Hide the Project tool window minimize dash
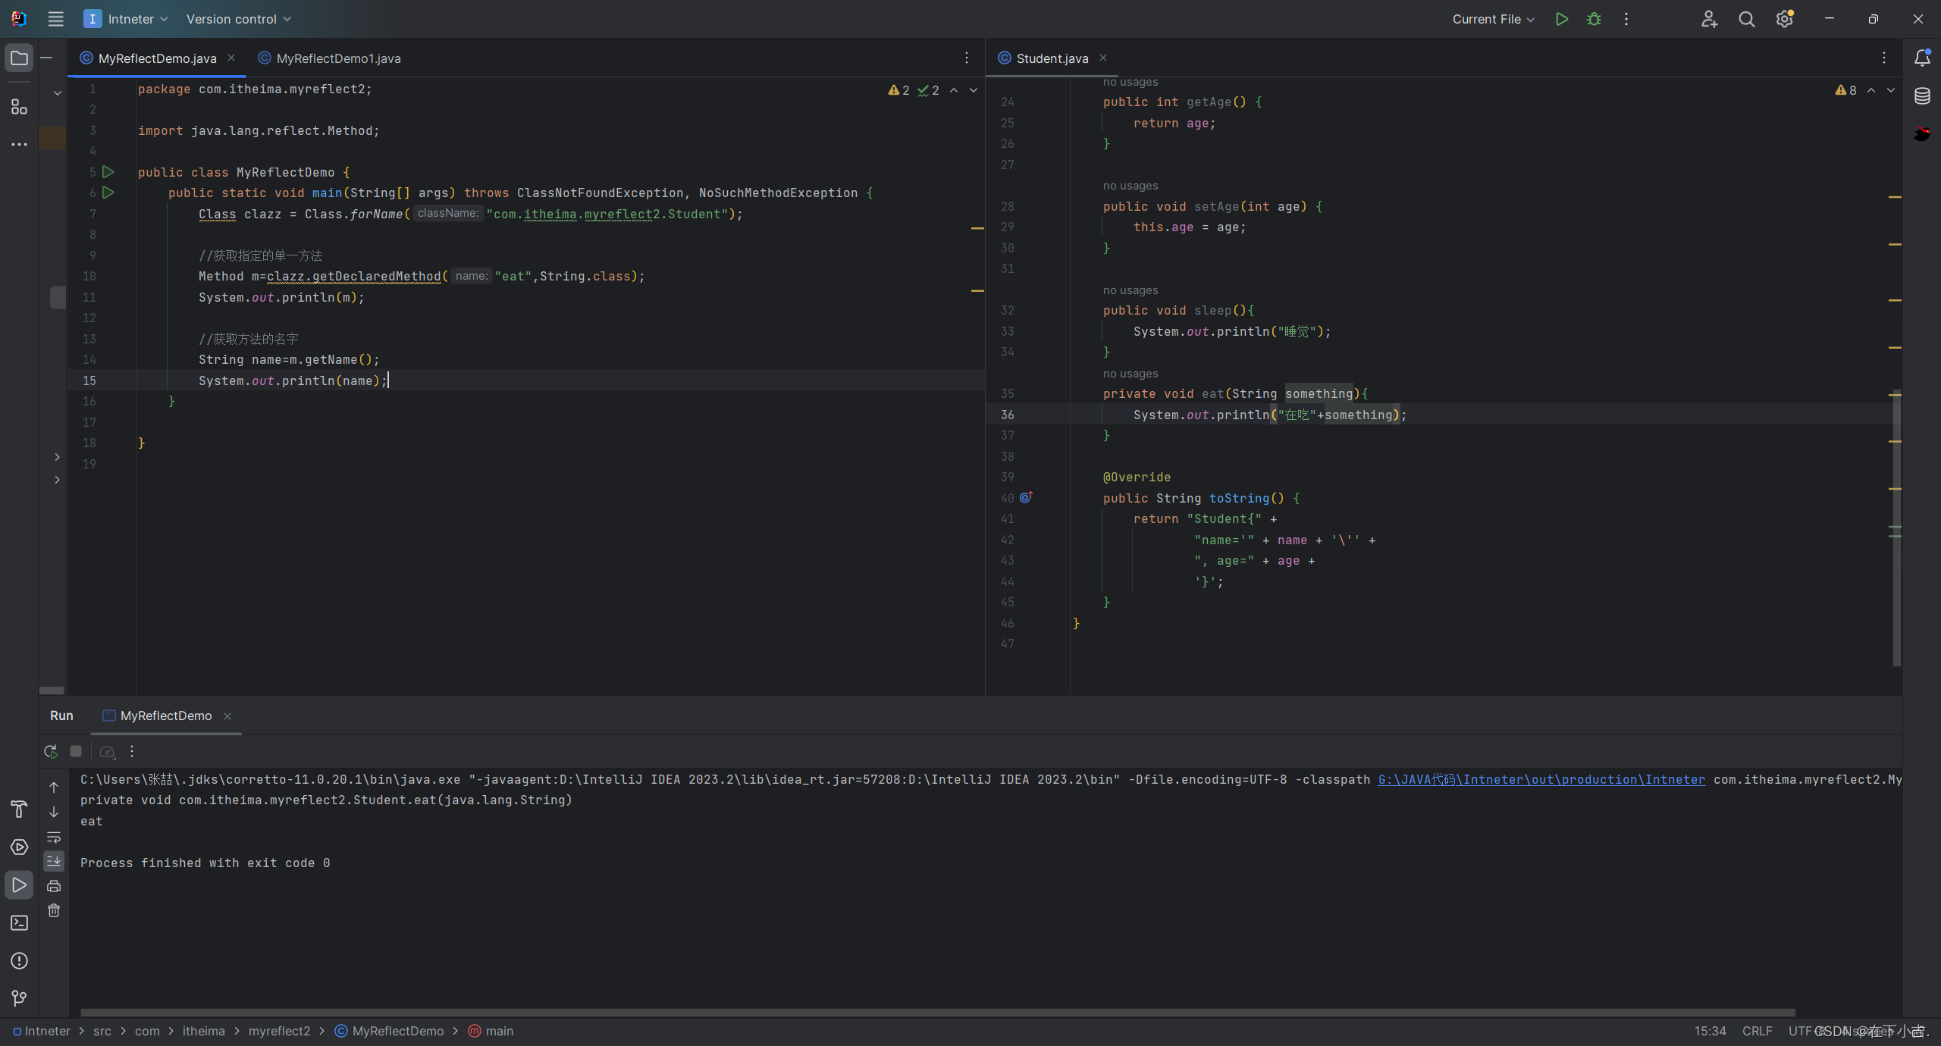Screen dimensions: 1941x1046 coord(46,58)
